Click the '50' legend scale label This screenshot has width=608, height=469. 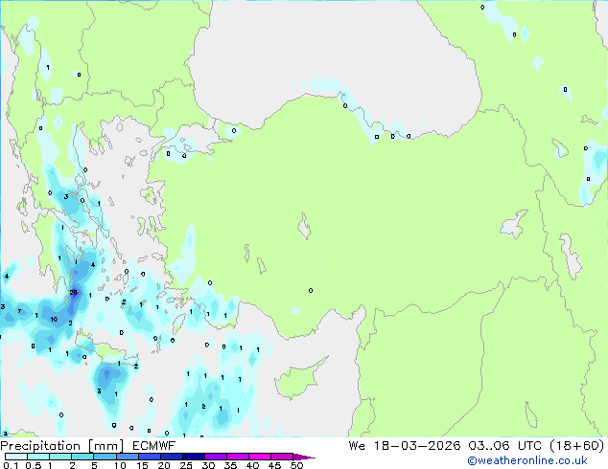tap(296, 465)
